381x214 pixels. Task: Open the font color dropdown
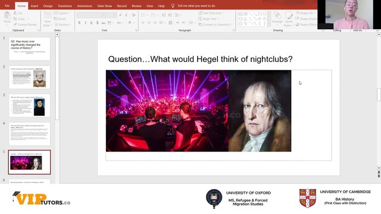tap(134, 23)
